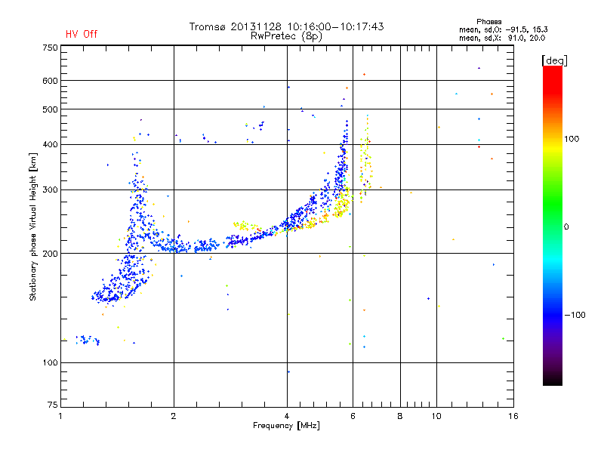The width and height of the screenshot is (604, 453).
Task: Click y-axis tick label 100
Action: [x=50, y=362]
